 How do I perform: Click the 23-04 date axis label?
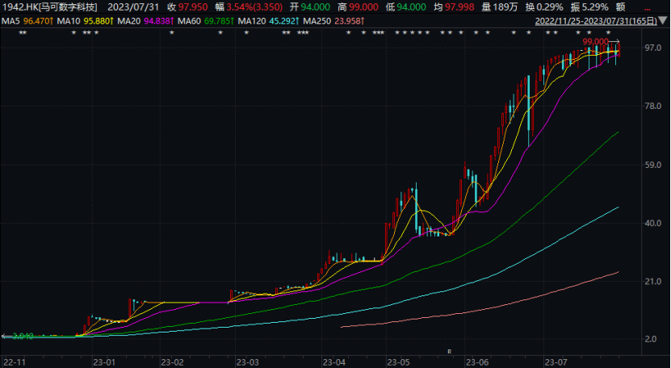(333, 362)
